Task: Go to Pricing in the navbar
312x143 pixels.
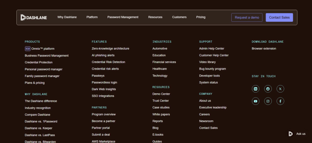Action: pos(201,17)
